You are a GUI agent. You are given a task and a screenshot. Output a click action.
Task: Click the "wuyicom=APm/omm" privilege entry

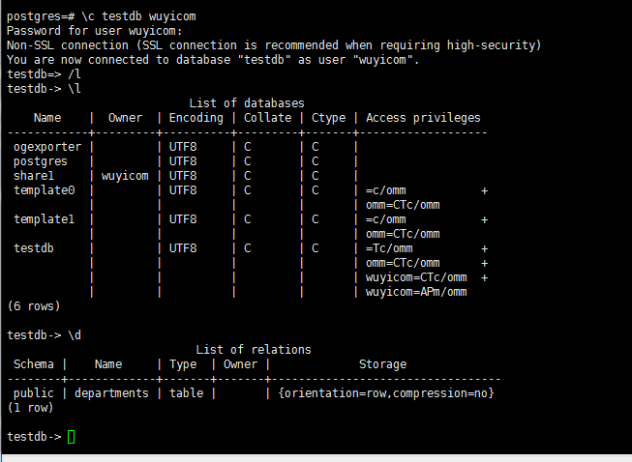point(416,292)
